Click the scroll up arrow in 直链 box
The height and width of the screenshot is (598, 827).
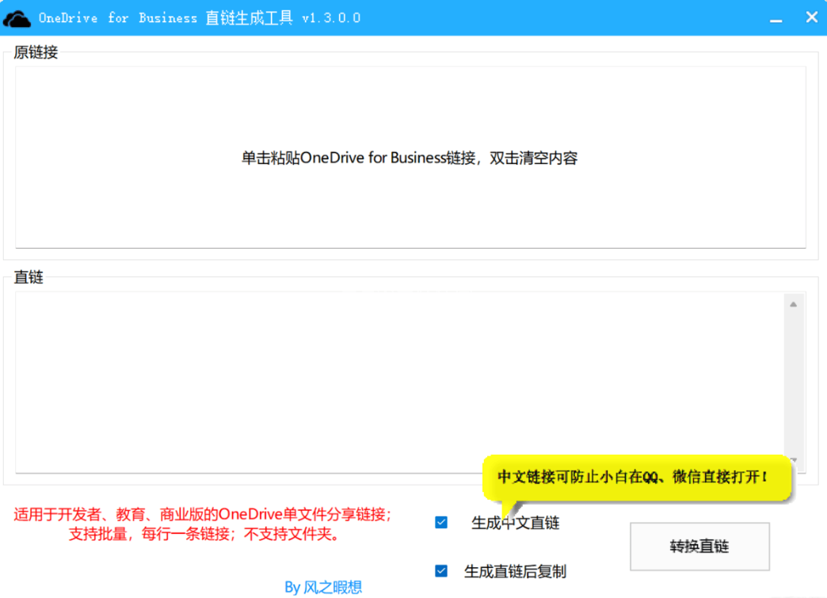(793, 304)
